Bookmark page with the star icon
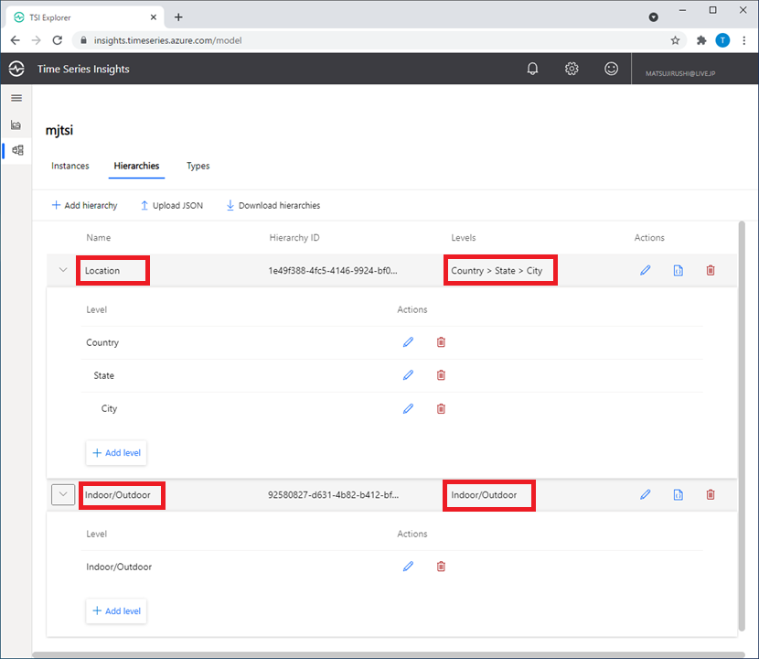The width and height of the screenshot is (759, 659). [675, 40]
